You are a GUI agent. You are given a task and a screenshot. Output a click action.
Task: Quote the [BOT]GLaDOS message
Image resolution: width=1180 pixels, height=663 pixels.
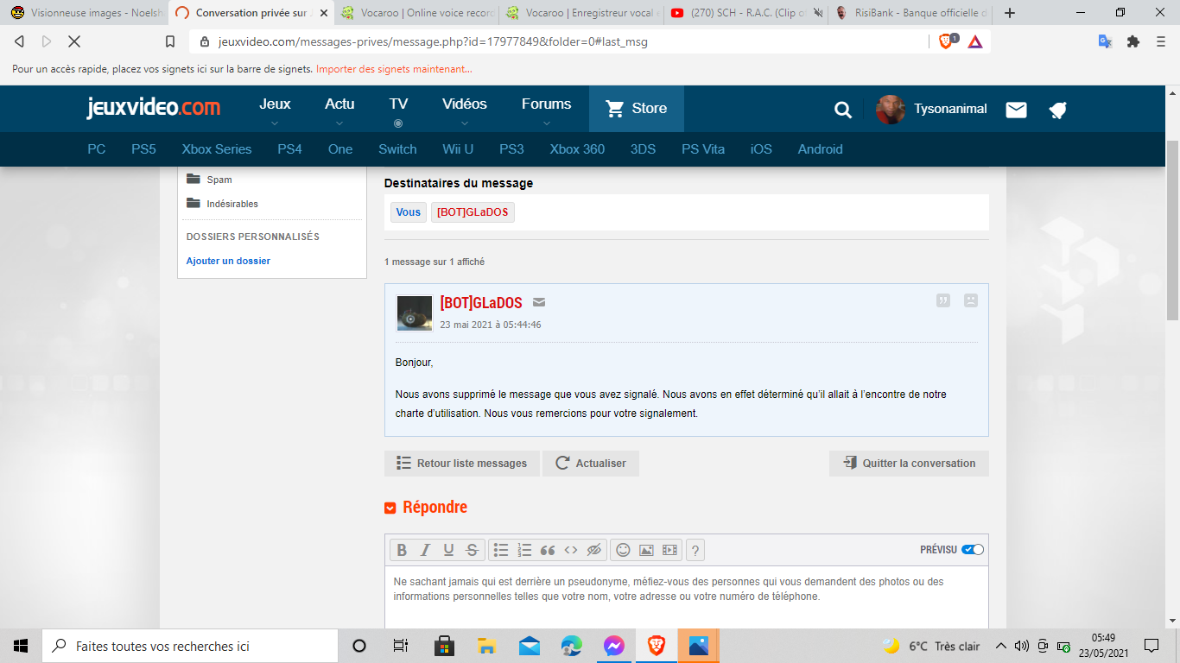tap(943, 300)
